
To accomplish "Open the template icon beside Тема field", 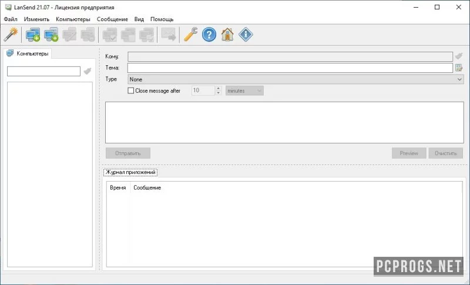I will pos(459,68).
